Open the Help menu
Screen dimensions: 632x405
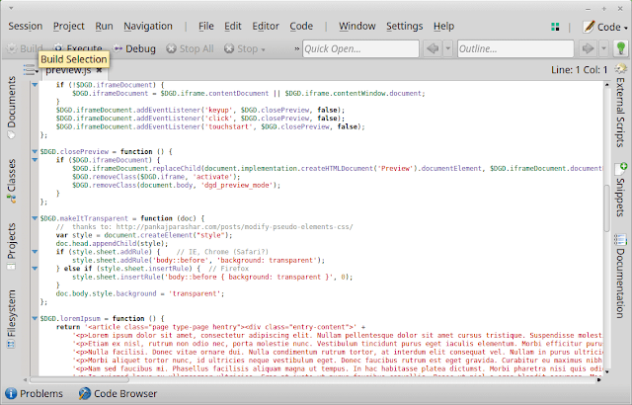443,27
